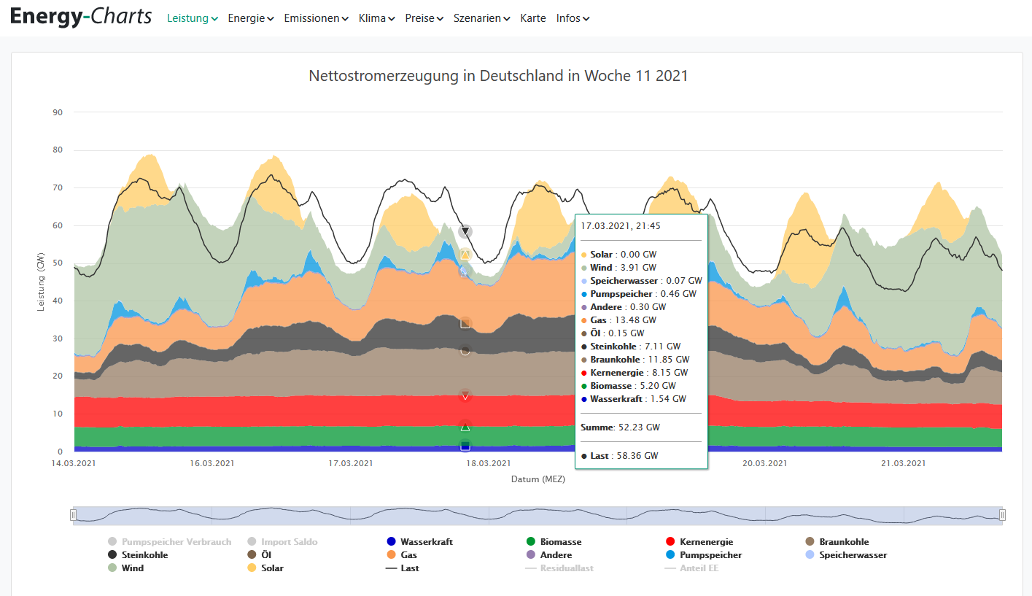Go to Energy-Charts home logo
This screenshot has width=1032, height=596.
[x=81, y=17]
